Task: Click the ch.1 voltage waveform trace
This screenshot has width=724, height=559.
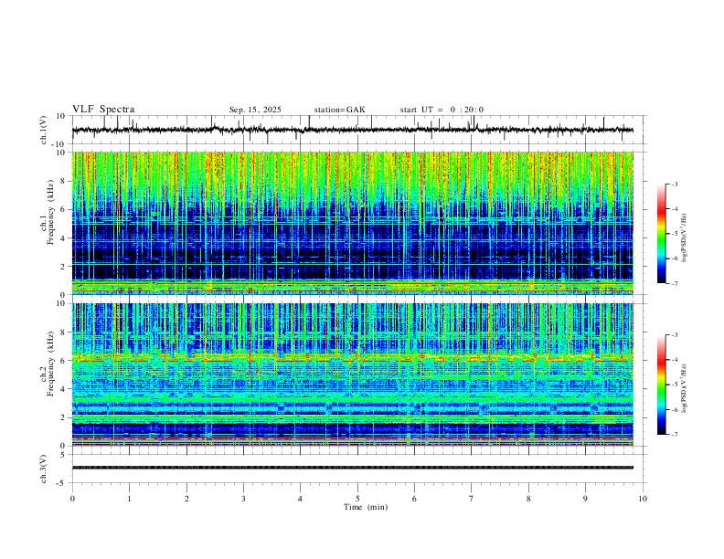Action: pyautogui.click(x=352, y=130)
